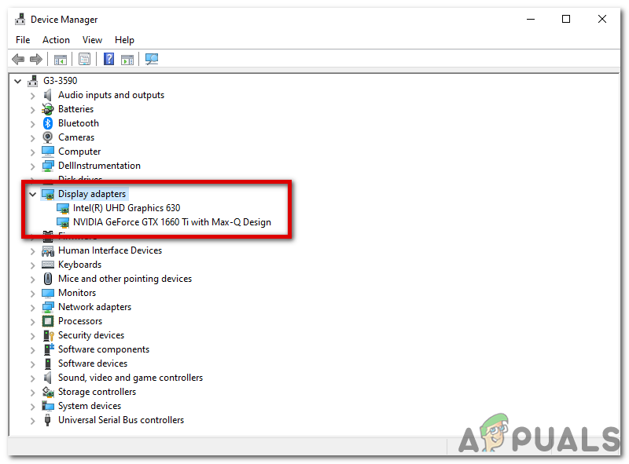
Task: Collapse the G3-3590 root node
Action: (17, 80)
